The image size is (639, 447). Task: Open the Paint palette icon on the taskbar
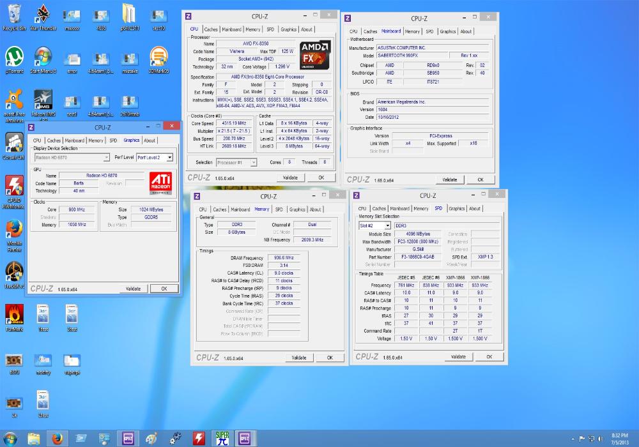point(151,439)
